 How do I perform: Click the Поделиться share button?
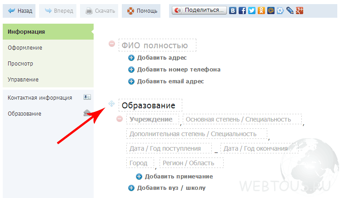(199, 10)
